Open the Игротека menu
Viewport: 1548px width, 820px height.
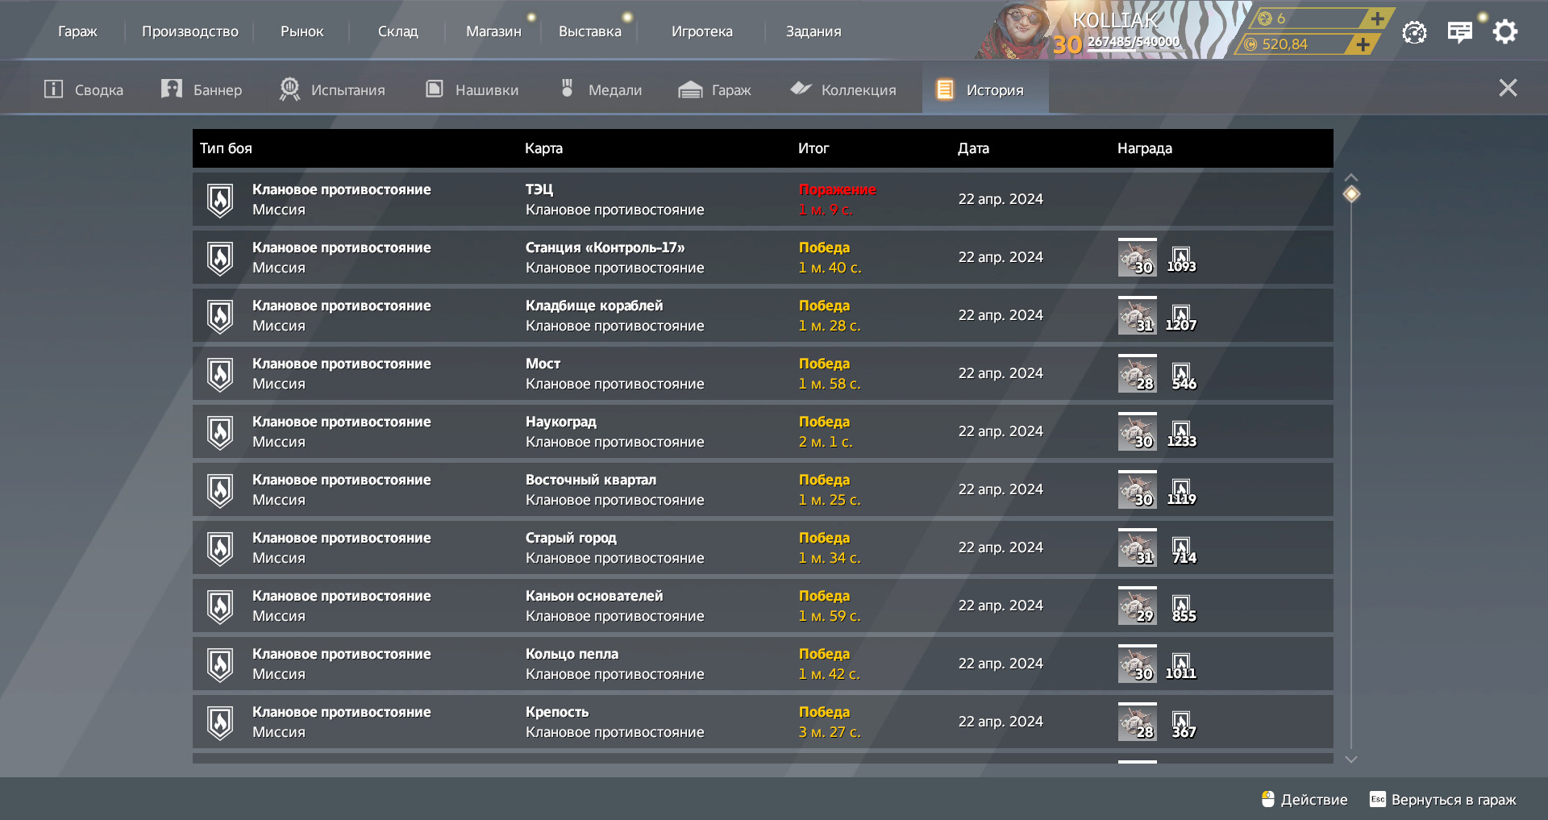[x=702, y=31]
